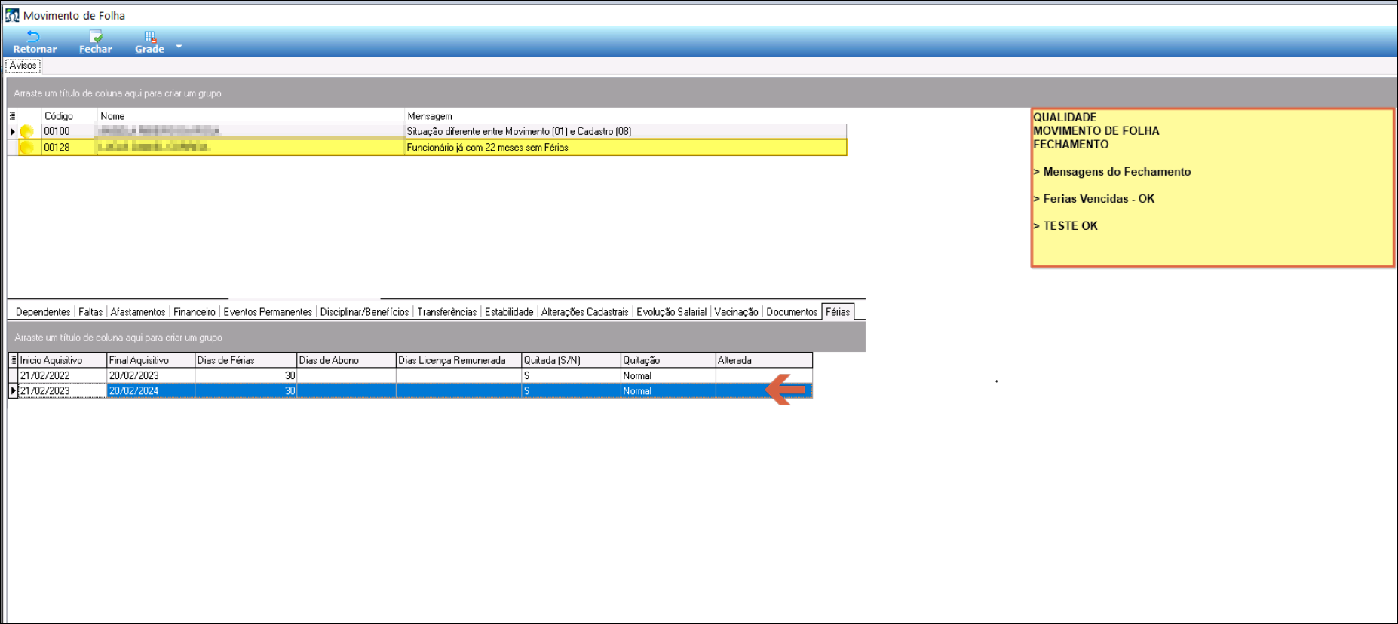1398x624 pixels.
Task: Click row indicator arrow for employee 00100
Action: click(x=12, y=132)
